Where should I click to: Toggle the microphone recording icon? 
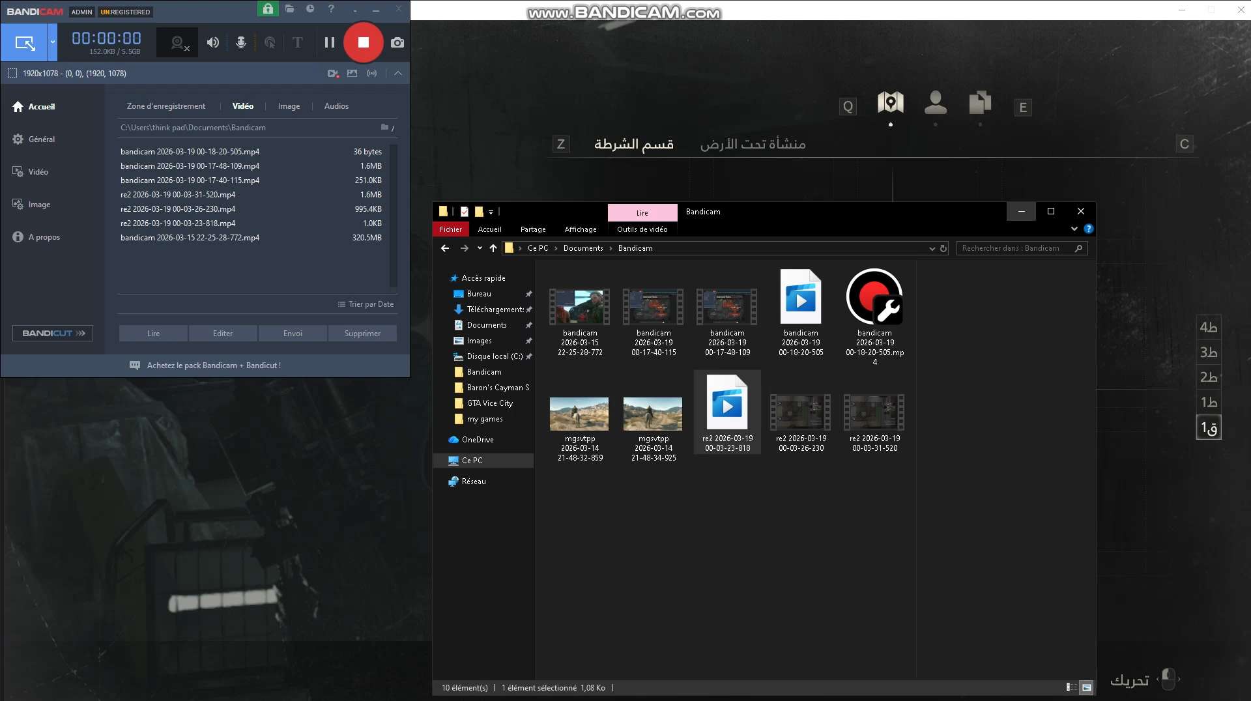click(x=240, y=42)
